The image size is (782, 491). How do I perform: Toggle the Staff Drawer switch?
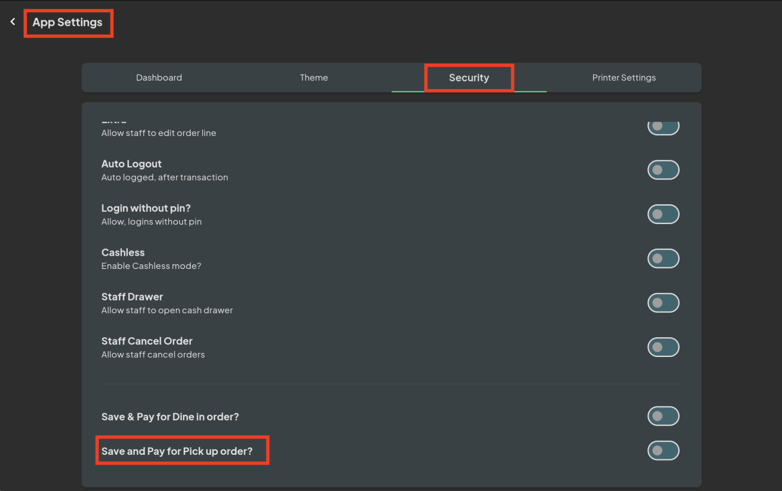(663, 303)
